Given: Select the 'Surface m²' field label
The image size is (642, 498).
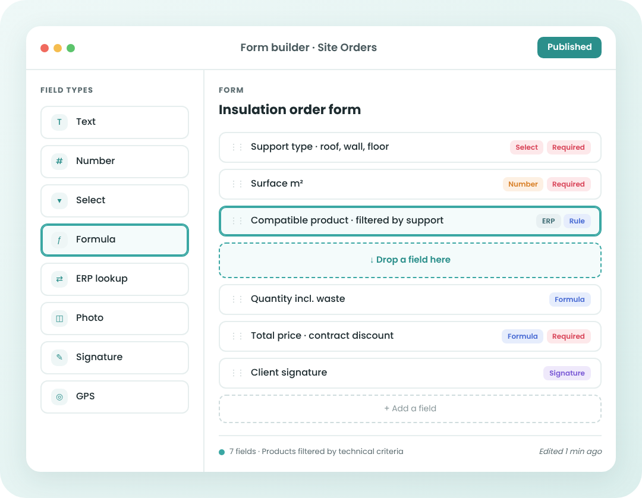Looking at the screenshot, I should (x=277, y=183).
